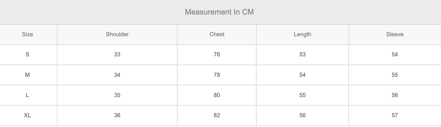The image size is (441, 127).
Task: Click the shoulder value 33 for size S
Action: click(117, 55)
